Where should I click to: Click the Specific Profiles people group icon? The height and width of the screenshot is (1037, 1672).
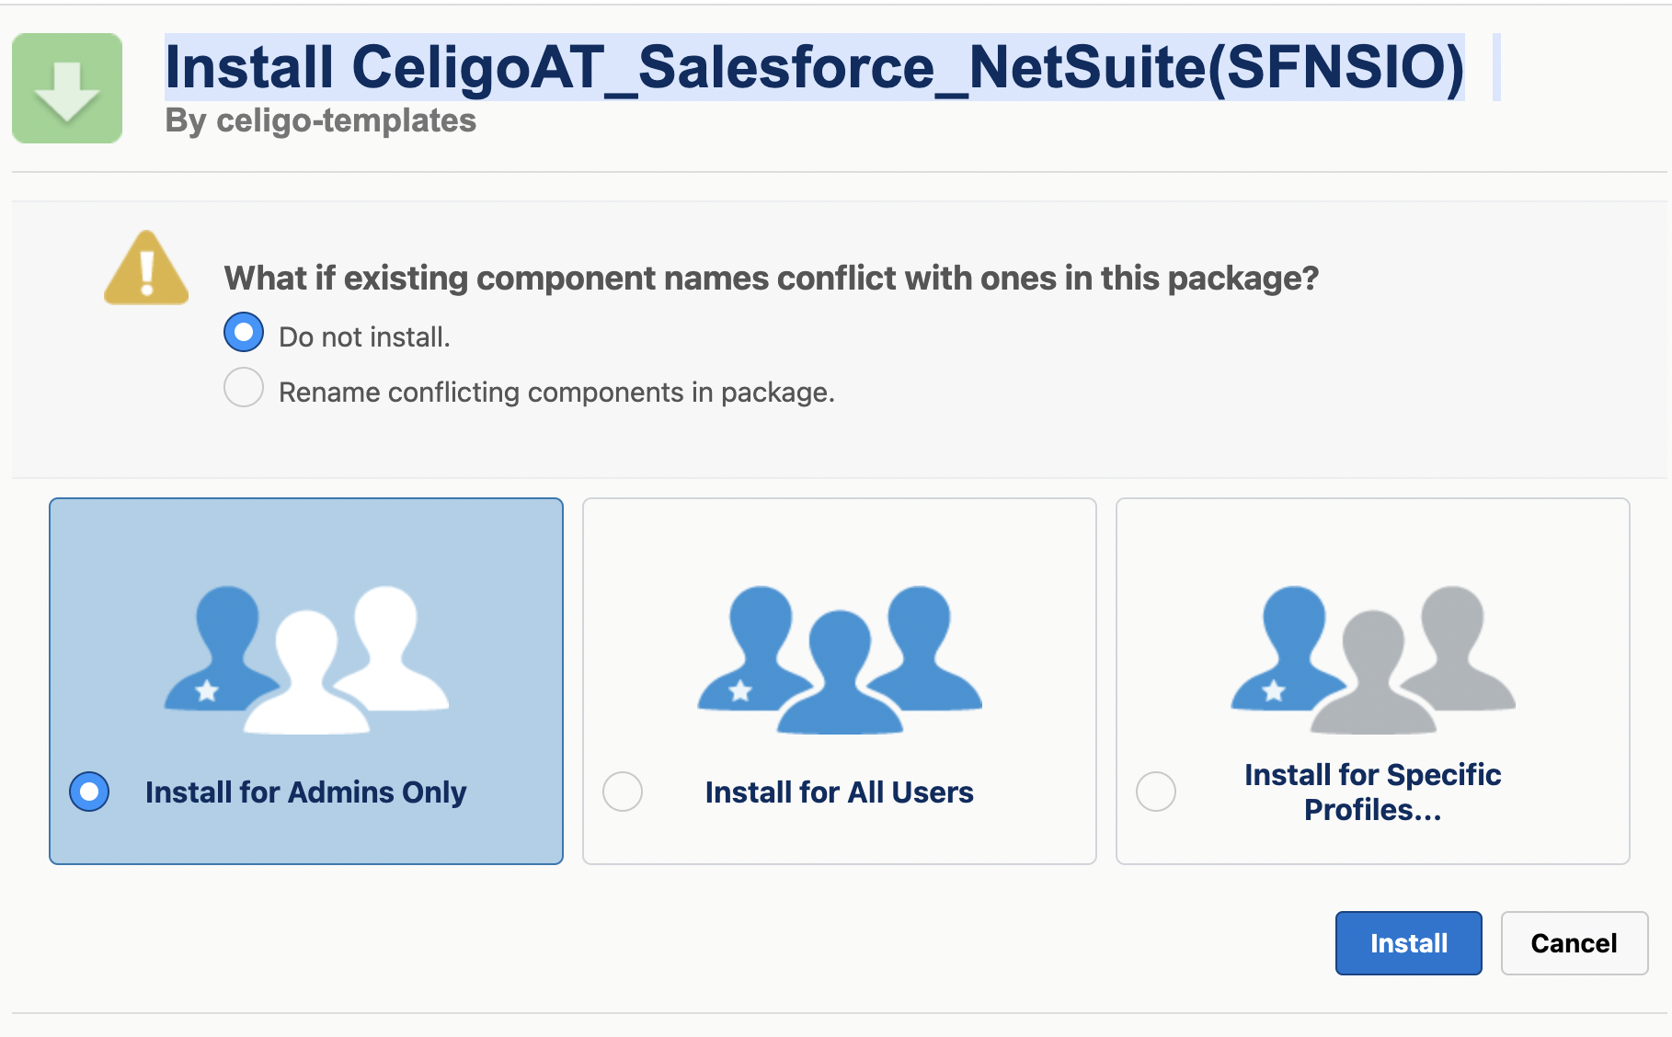(x=1373, y=659)
